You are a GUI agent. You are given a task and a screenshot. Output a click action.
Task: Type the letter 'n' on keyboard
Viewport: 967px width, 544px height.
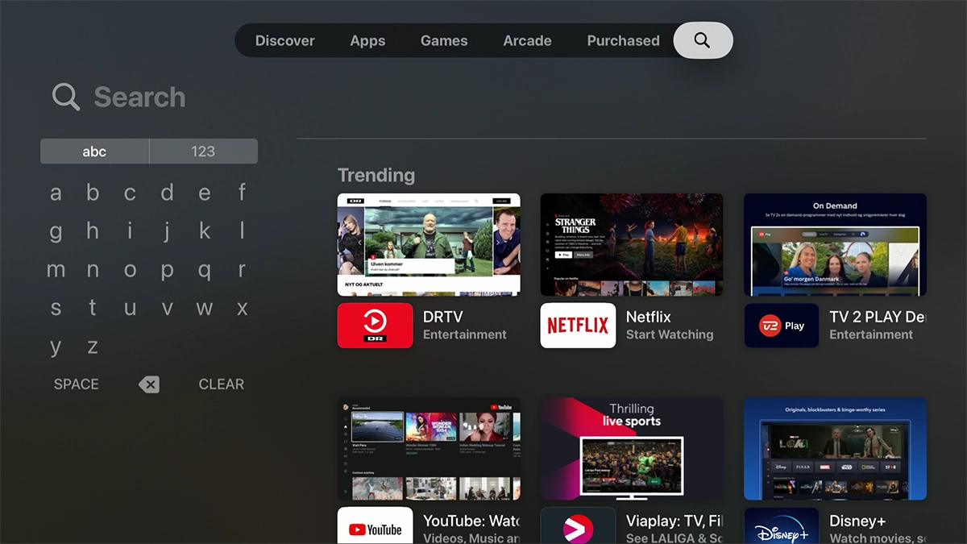pos(93,270)
